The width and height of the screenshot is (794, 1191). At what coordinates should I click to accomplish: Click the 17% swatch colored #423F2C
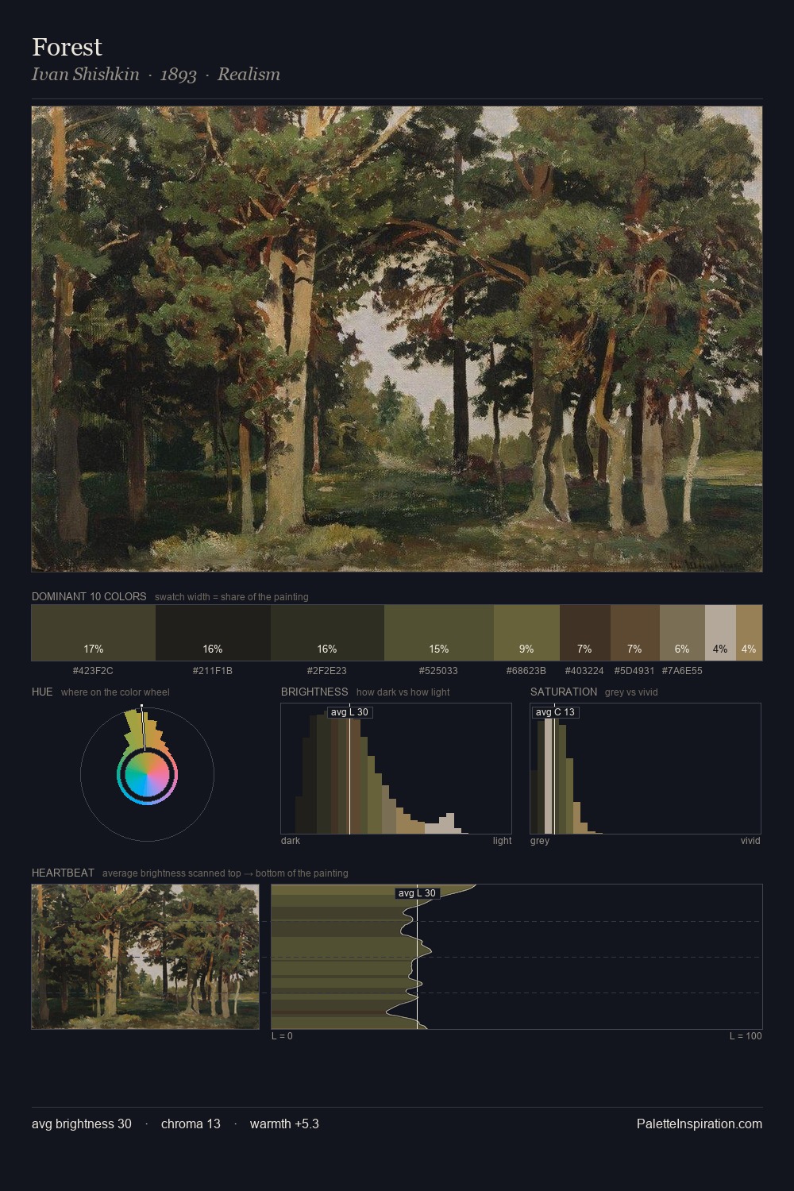(94, 633)
